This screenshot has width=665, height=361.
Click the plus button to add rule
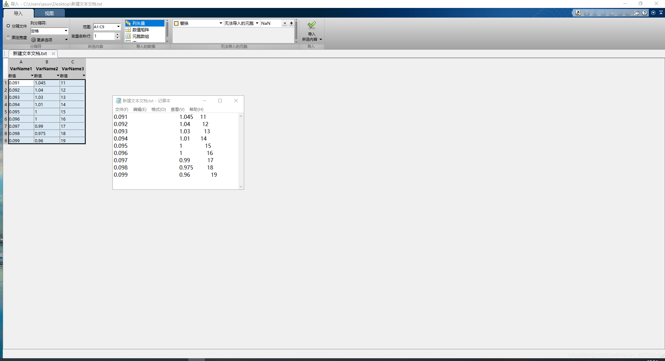[x=291, y=23]
